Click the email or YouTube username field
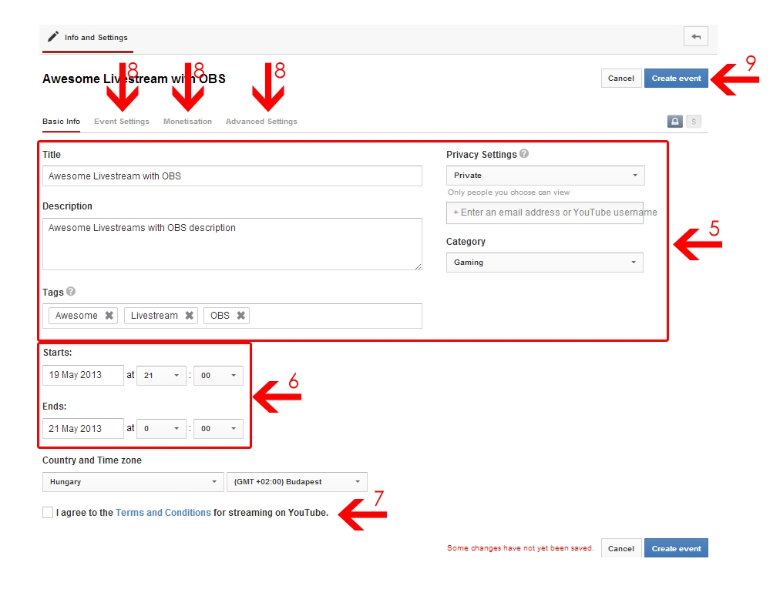Image resolution: width=780 pixels, height=589 pixels. pos(545,213)
